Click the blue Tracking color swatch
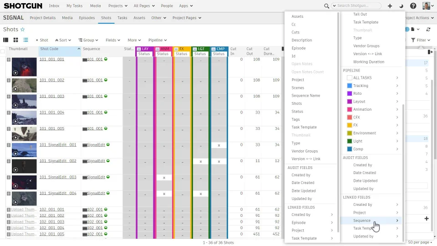 pos(349,86)
